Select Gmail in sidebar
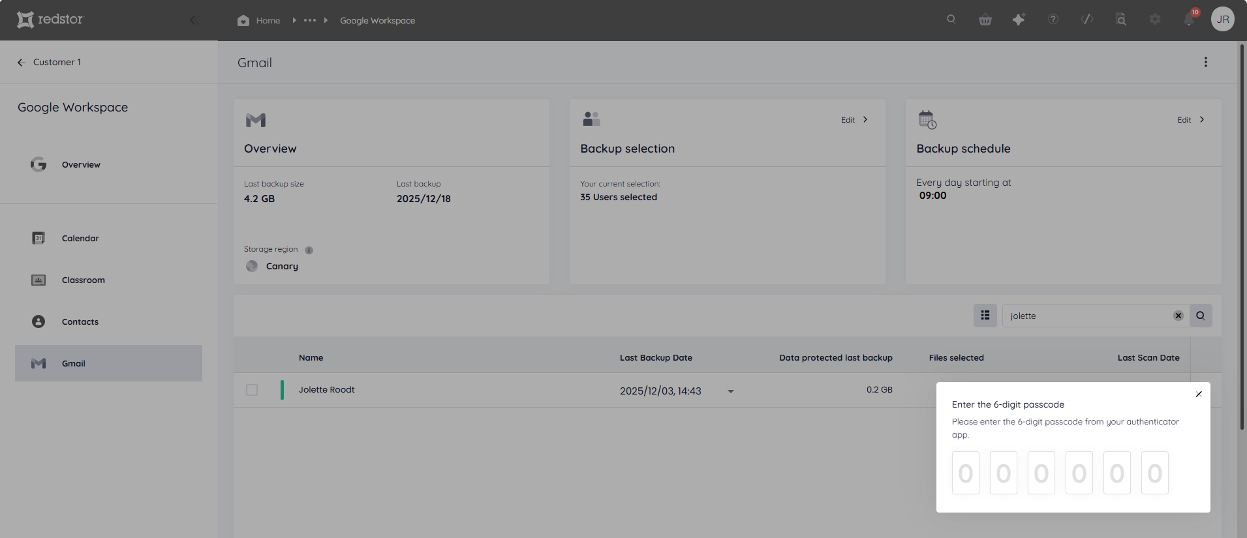 point(108,363)
